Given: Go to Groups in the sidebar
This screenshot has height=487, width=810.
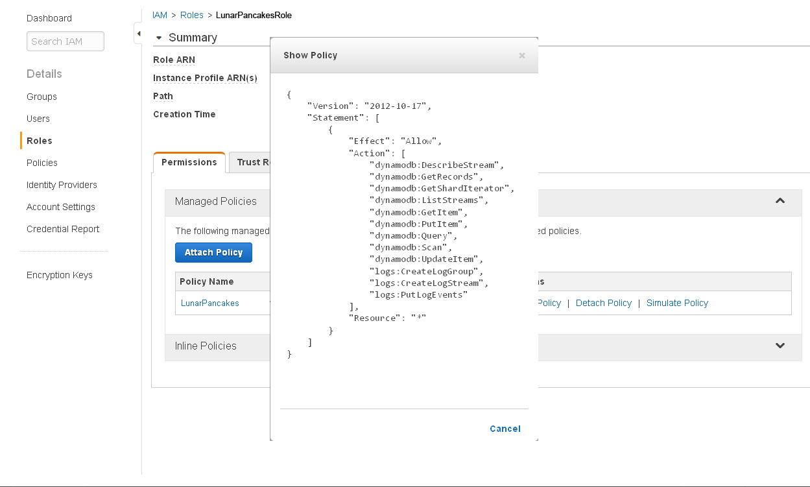Looking at the screenshot, I should (42, 97).
